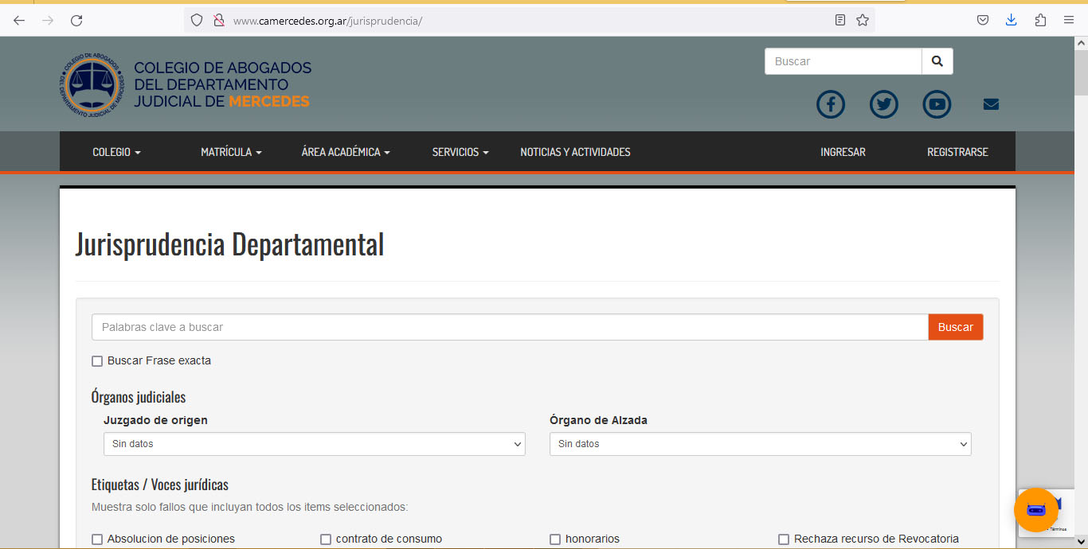Reload the page in browser

pyautogui.click(x=76, y=21)
